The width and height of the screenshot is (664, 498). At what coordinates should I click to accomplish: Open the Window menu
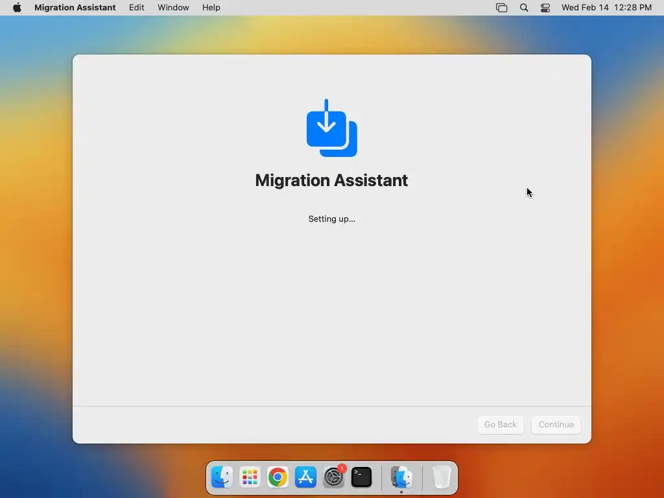click(x=173, y=8)
